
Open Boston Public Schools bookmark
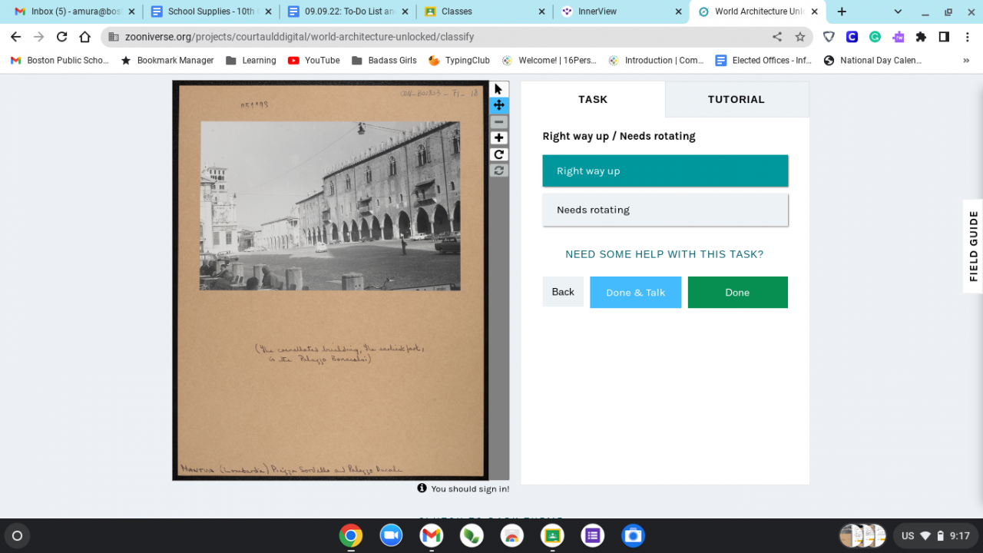click(60, 60)
